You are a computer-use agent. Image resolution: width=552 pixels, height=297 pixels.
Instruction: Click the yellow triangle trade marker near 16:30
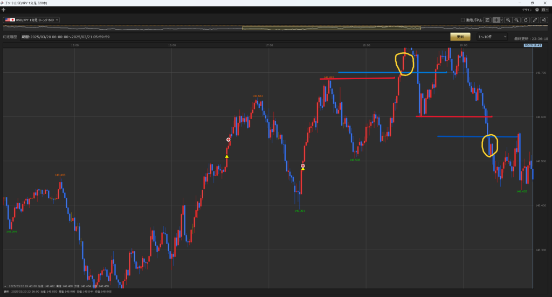[x=227, y=156]
